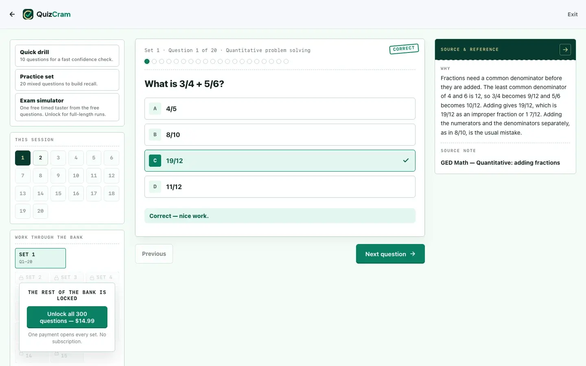Select question 18 in session grid
This screenshot has width=586, height=366.
(x=112, y=194)
